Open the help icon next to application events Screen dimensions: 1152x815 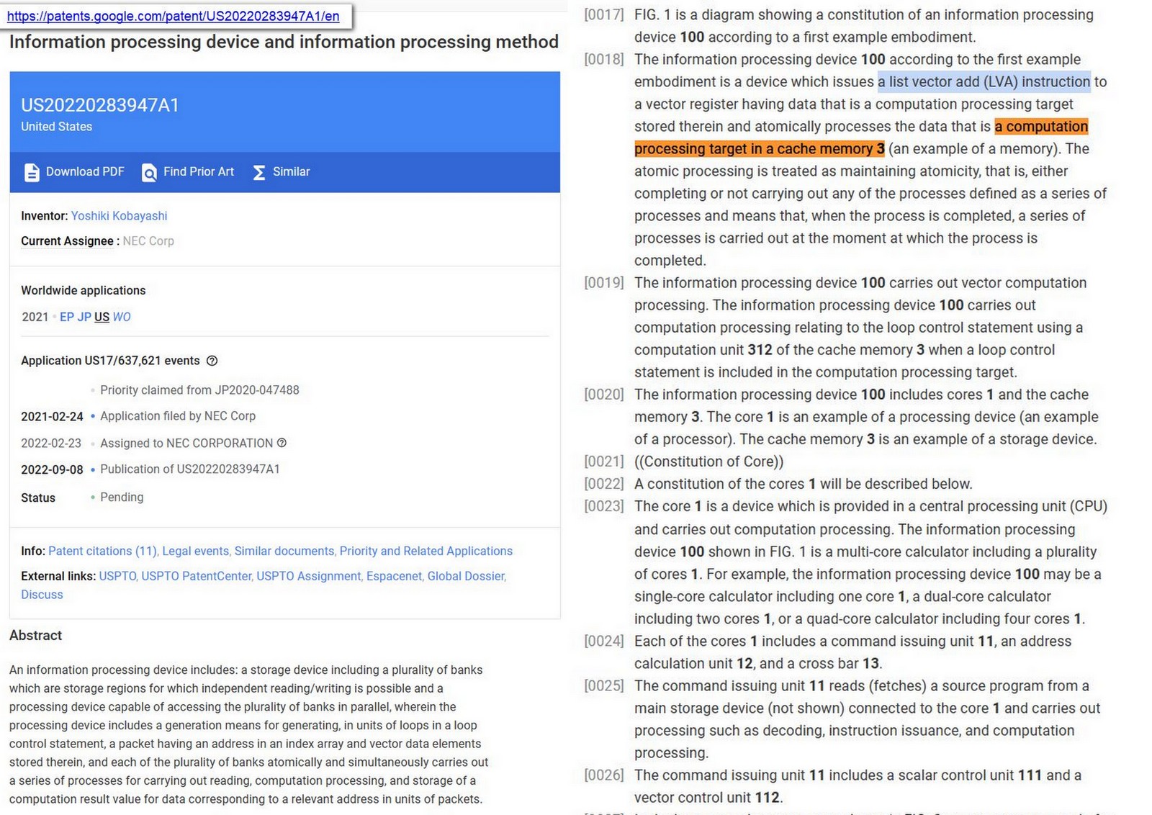212,361
